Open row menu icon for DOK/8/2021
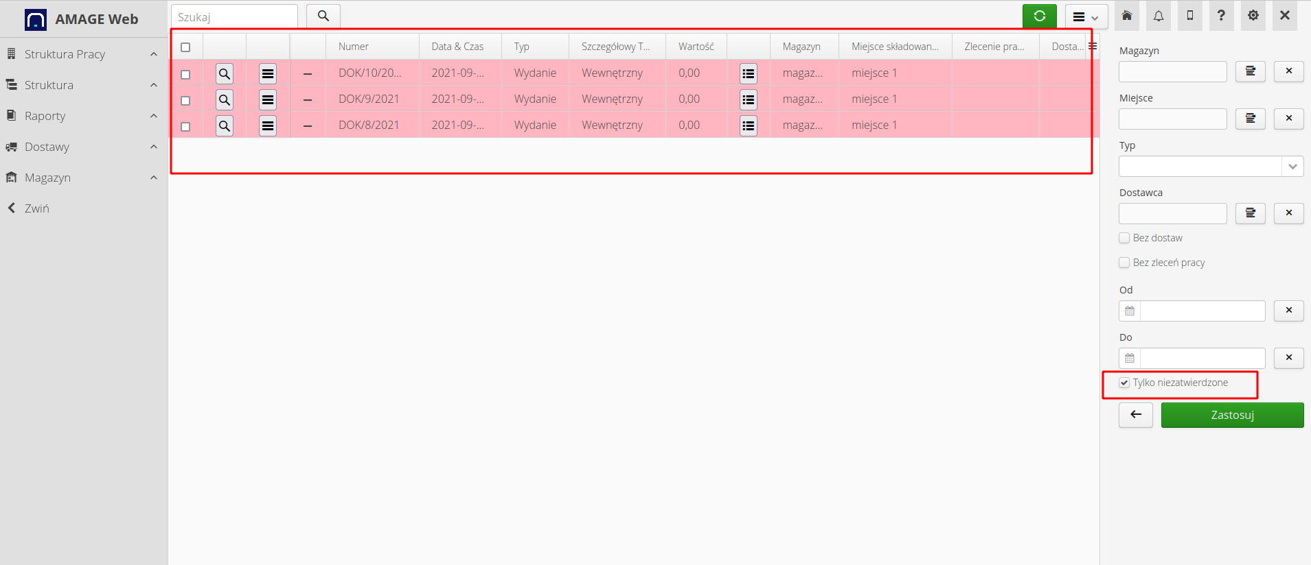 coord(268,126)
